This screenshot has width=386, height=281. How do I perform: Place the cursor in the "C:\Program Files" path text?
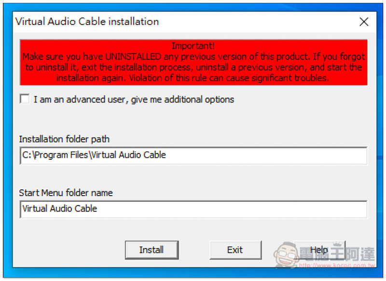pos(55,155)
